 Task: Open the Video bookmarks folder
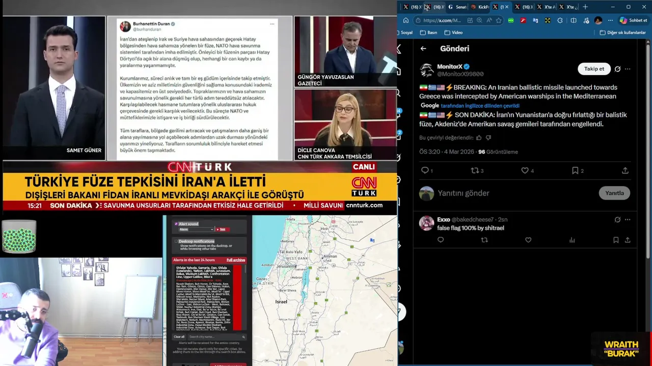tap(453, 33)
